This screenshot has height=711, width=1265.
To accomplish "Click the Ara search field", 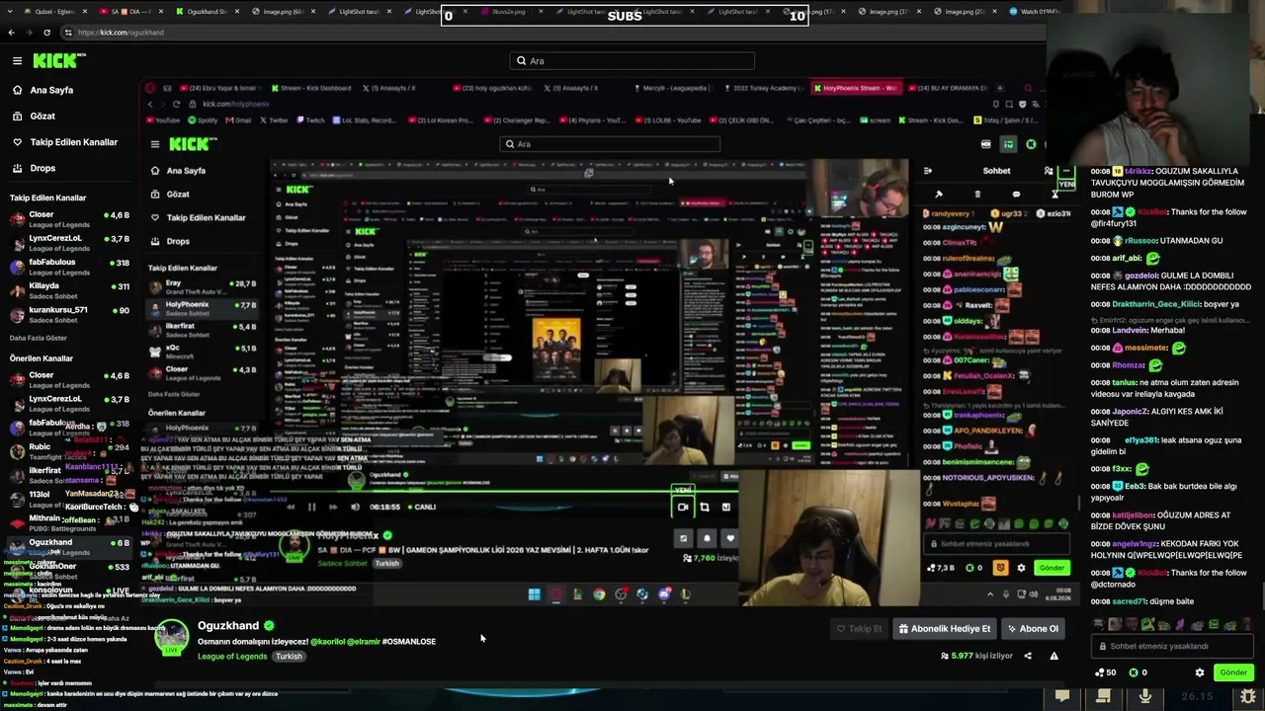I will point(632,60).
